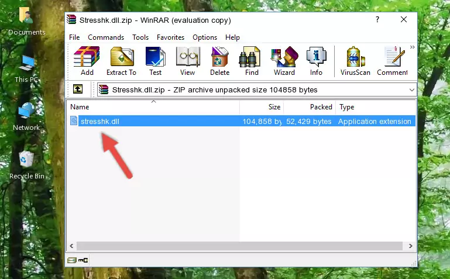
Task: Click the stresshk.dll file icon
Action: tap(74, 120)
